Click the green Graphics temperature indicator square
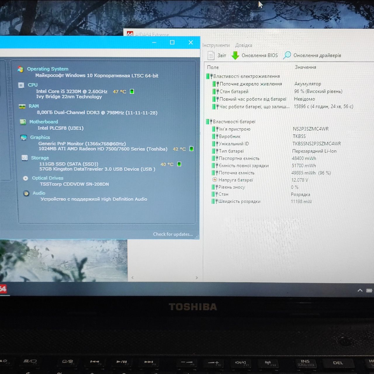Viewport: 374px width, 374px height. click(191, 149)
